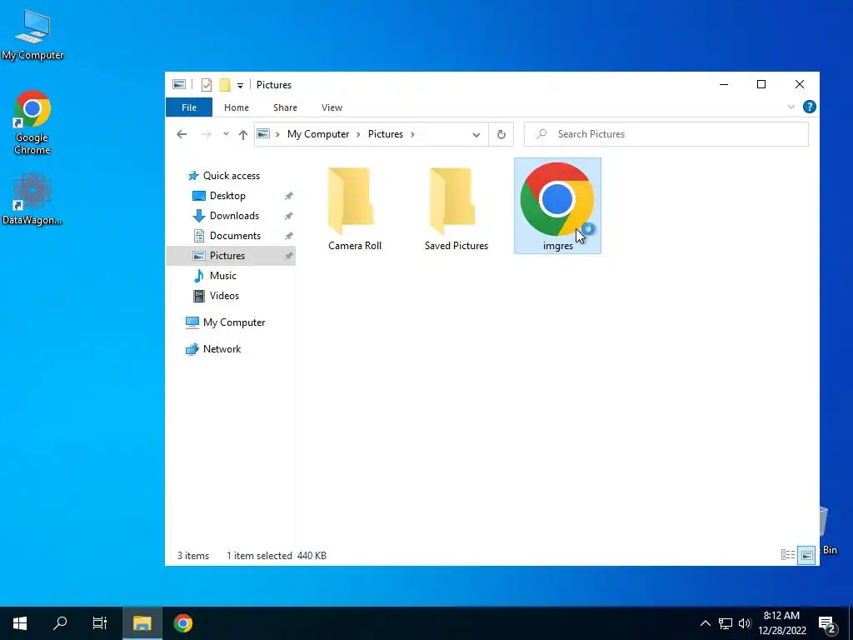Open Task View from the taskbar

click(x=100, y=623)
